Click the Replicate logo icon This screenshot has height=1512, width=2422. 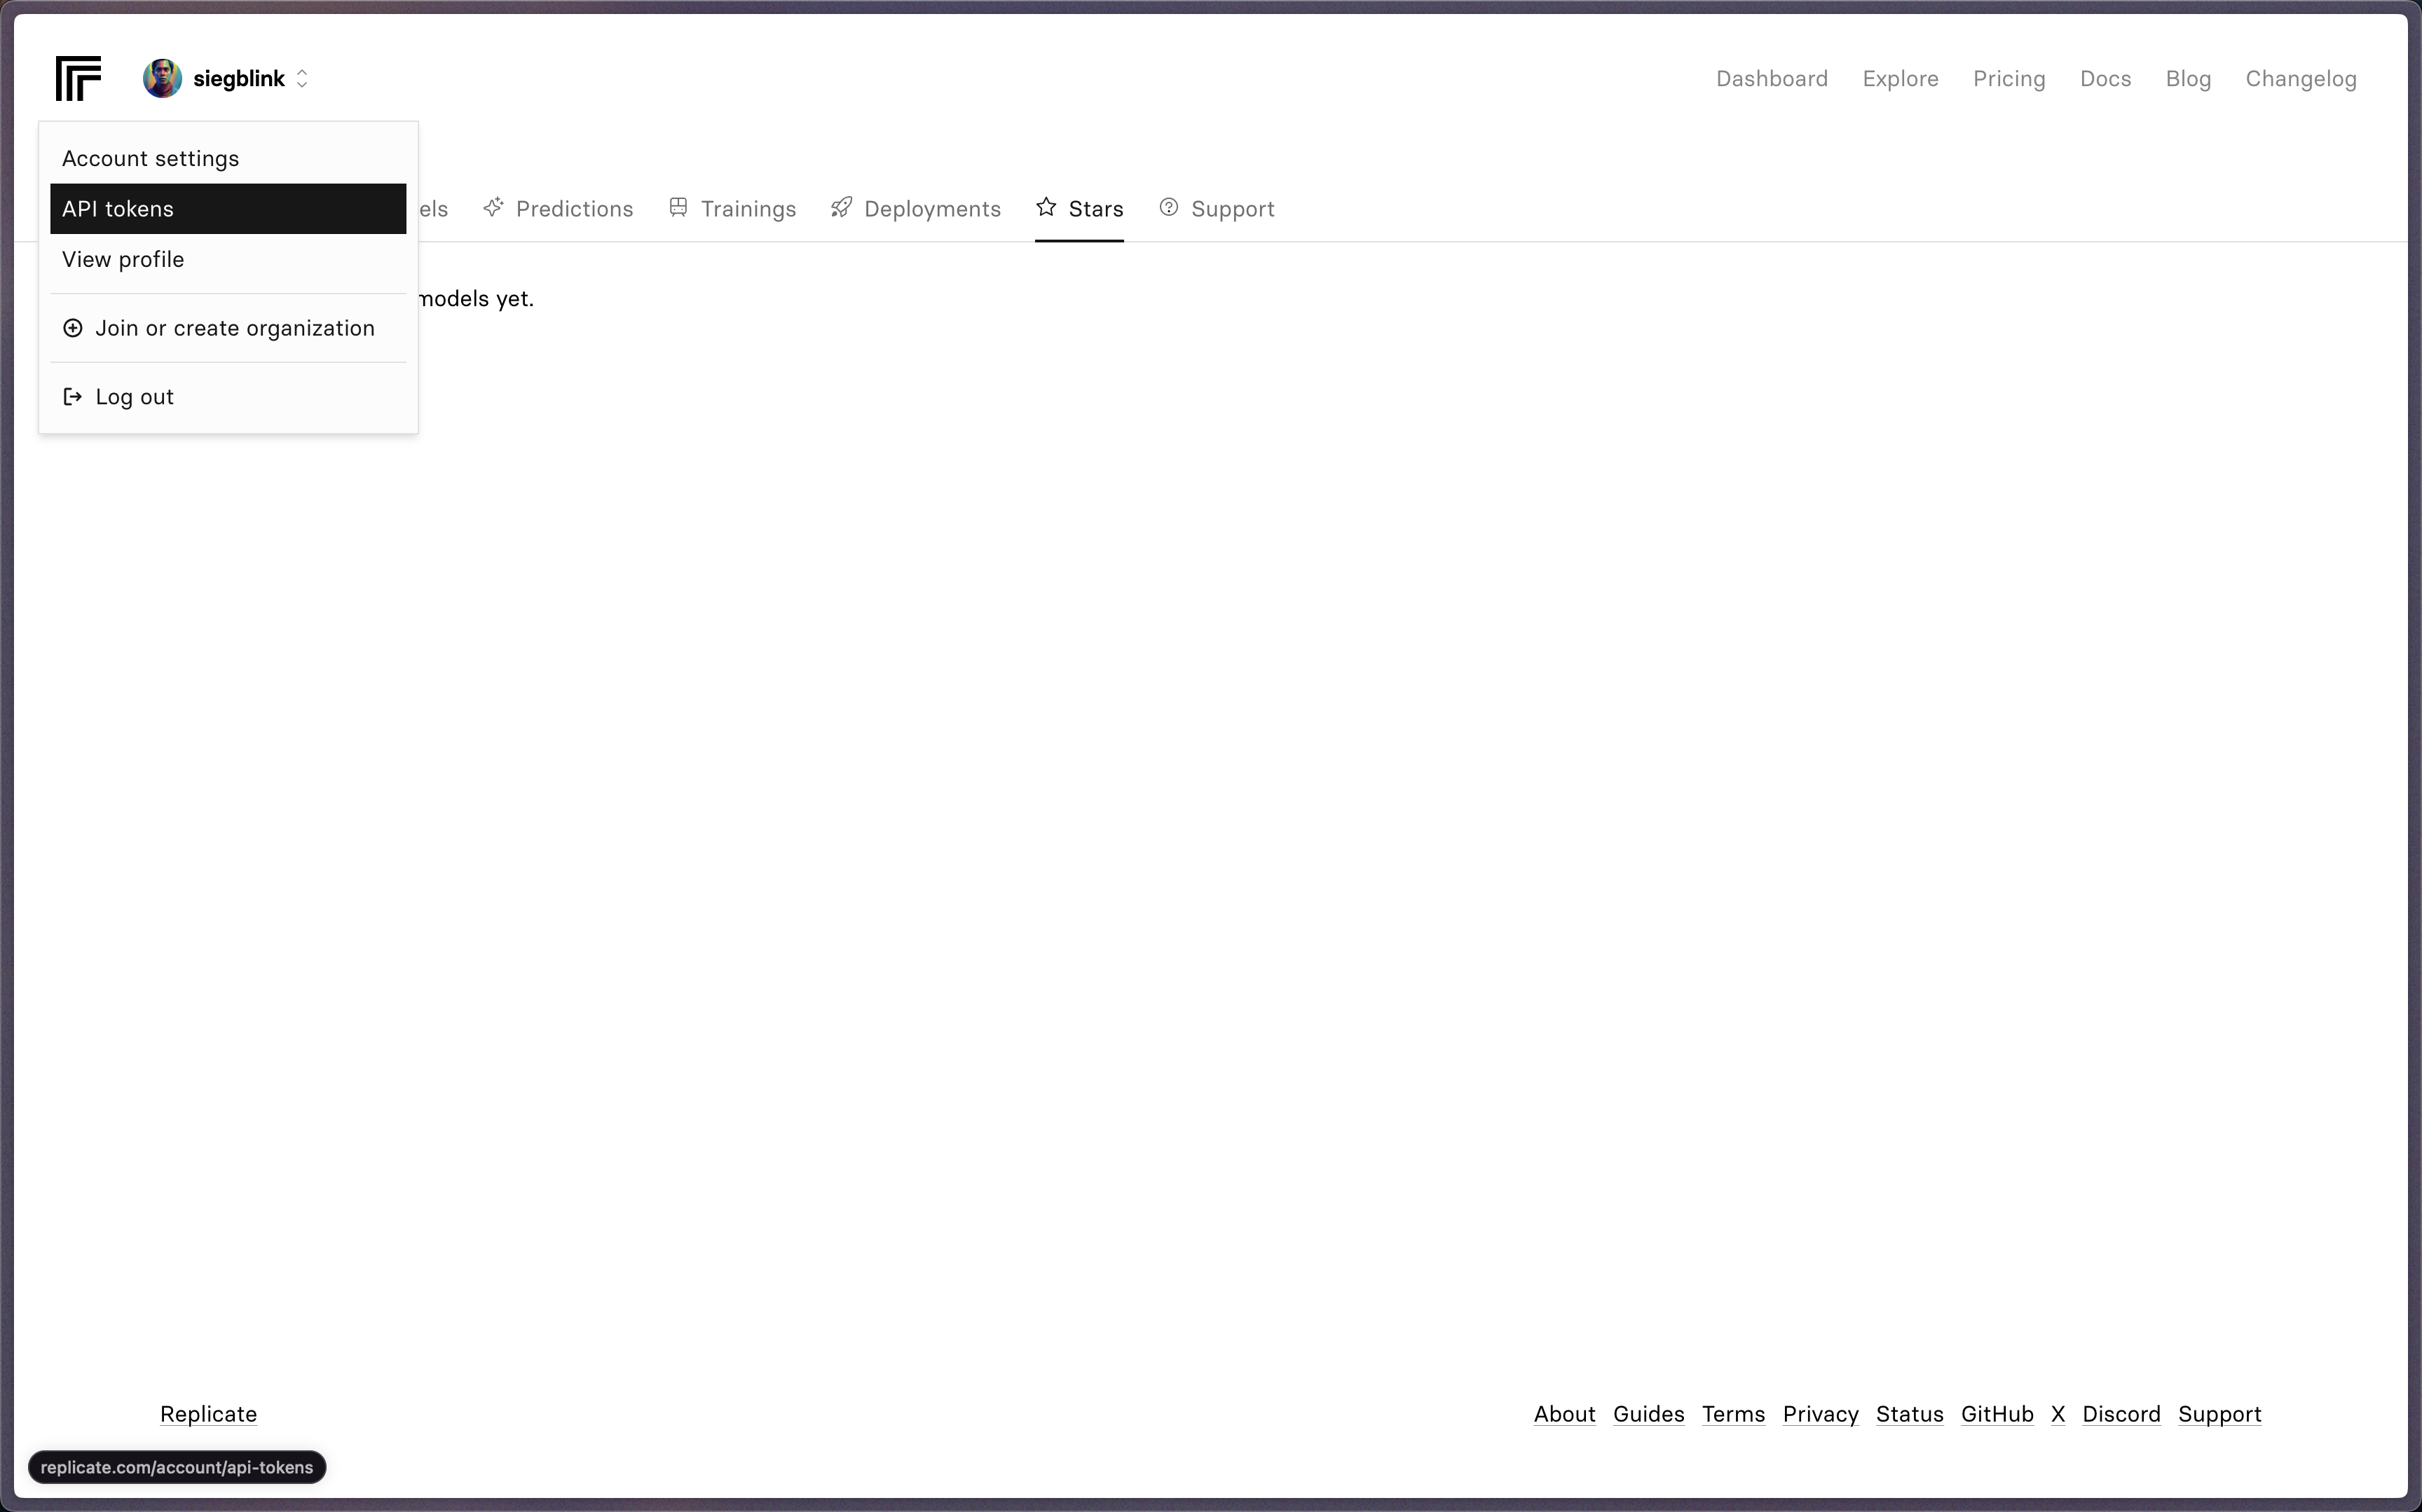pyautogui.click(x=78, y=78)
